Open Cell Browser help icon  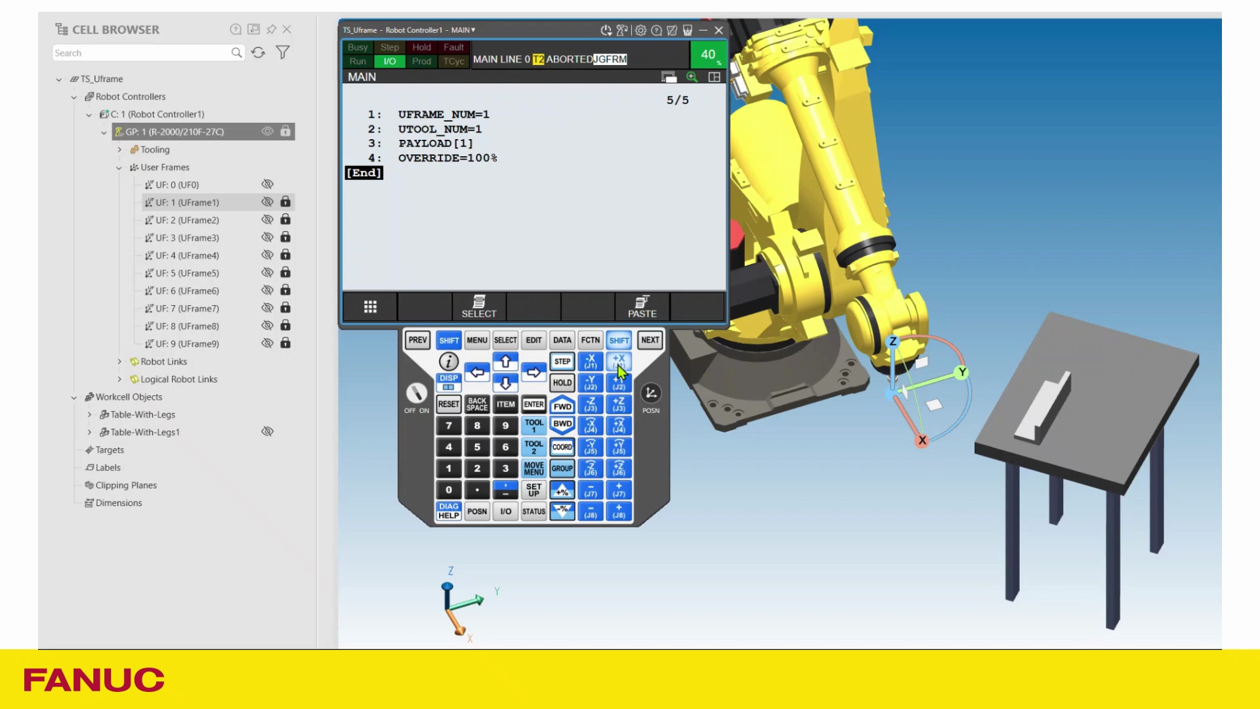[x=236, y=30]
